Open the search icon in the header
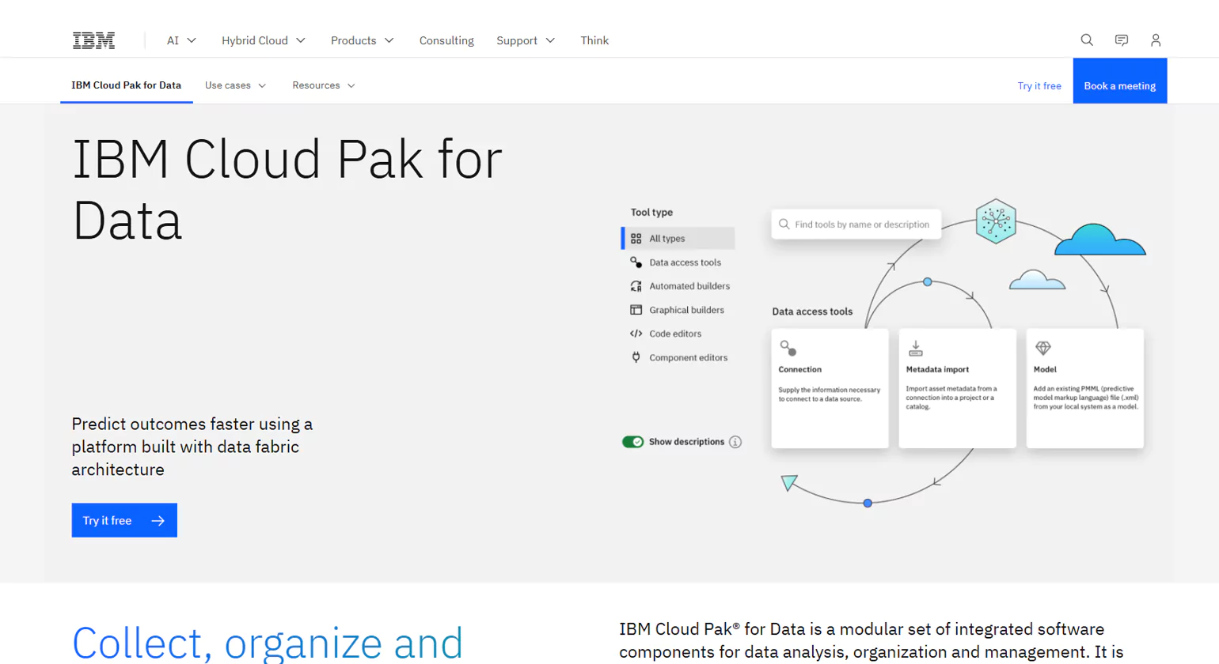This screenshot has width=1219, height=664. point(1086,40)
